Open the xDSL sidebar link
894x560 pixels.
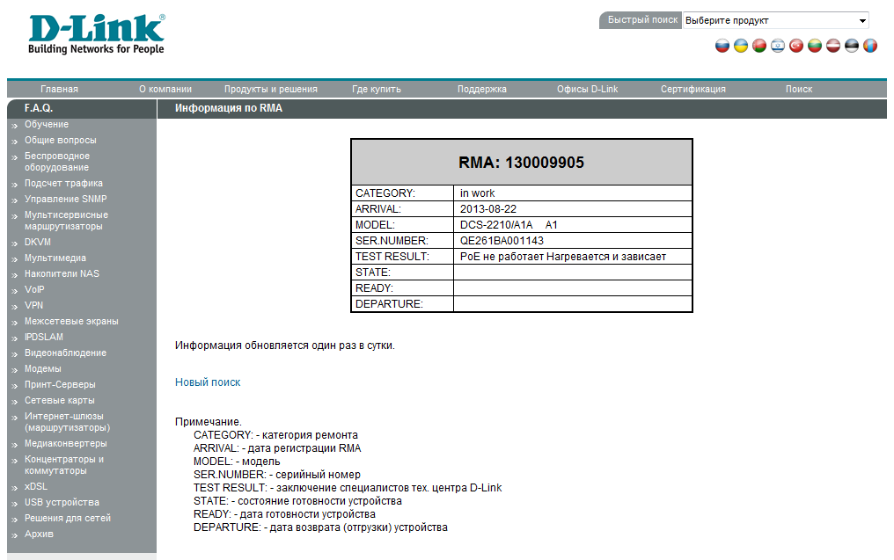tap(36, 486)
